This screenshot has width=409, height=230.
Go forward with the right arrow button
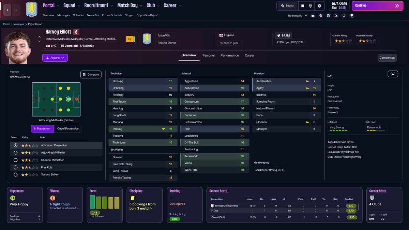point(16,10)
